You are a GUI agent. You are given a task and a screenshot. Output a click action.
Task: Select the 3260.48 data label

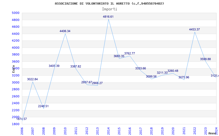tap(173, 71)
